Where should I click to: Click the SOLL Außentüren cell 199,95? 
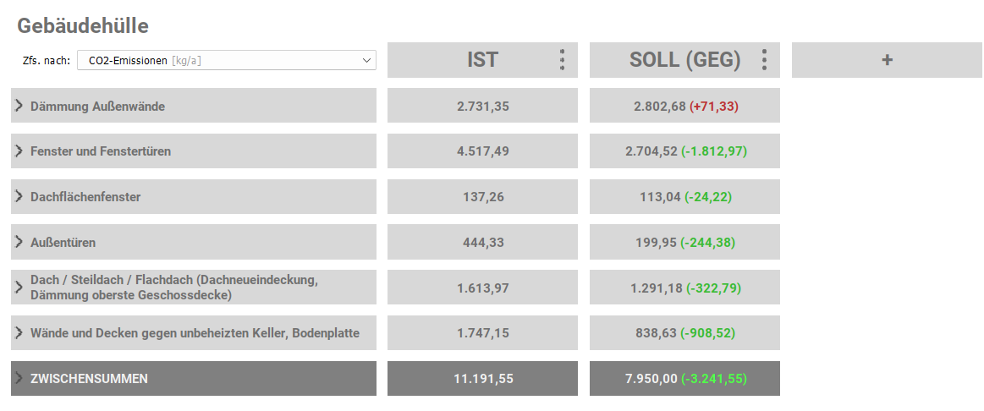[656, 243]
